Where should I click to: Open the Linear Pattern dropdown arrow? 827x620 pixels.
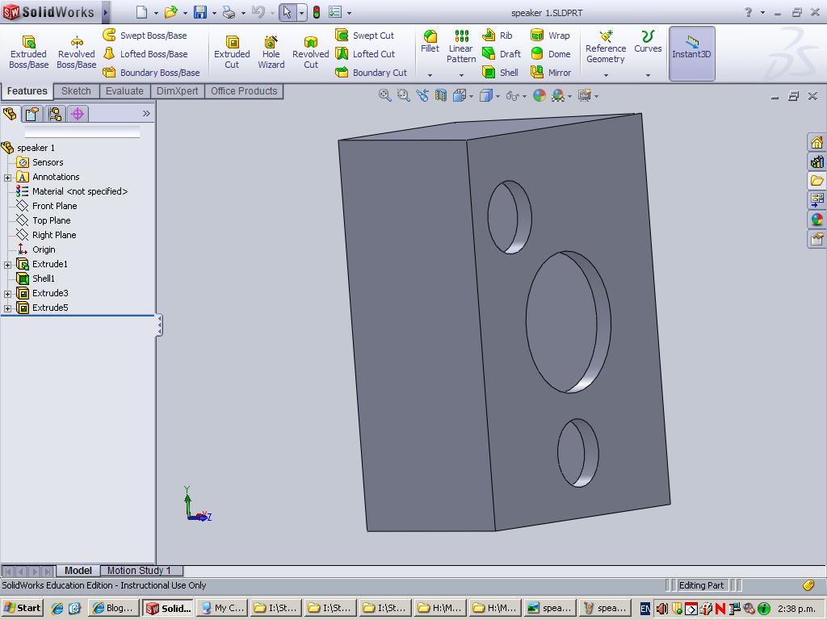461,75
